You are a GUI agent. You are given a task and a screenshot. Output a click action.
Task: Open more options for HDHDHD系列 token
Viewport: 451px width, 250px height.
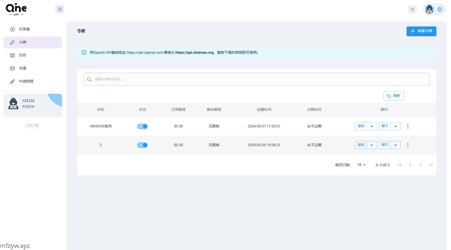click(408, 126)
